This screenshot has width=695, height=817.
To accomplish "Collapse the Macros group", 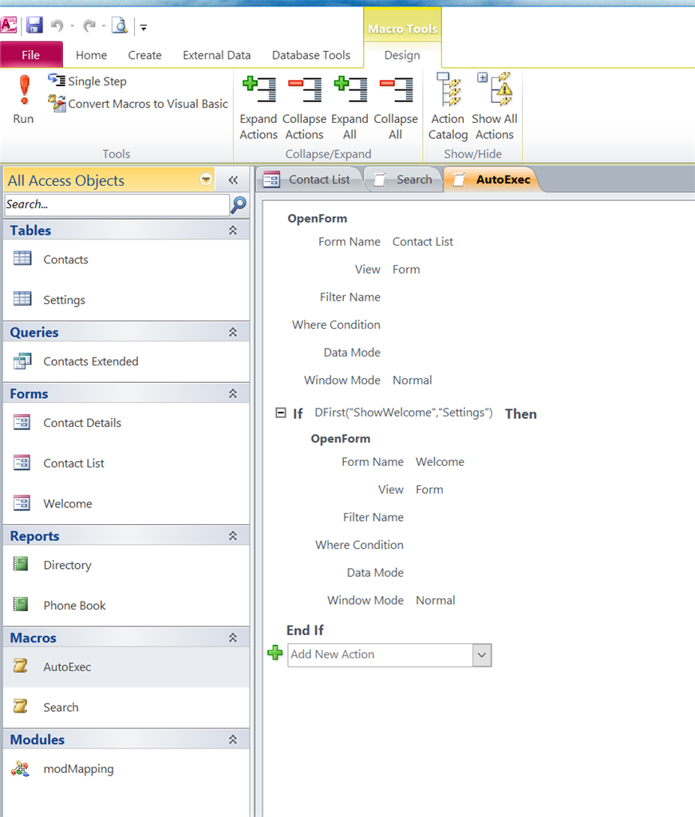I will [x=233, y=637].
